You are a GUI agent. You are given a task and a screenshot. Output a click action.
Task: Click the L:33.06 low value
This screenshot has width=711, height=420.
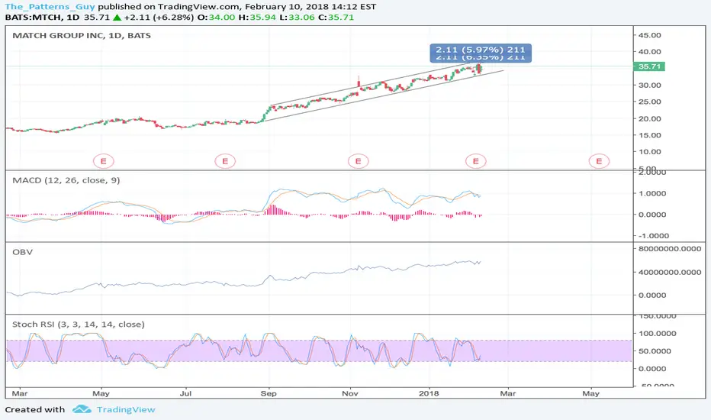297,18
